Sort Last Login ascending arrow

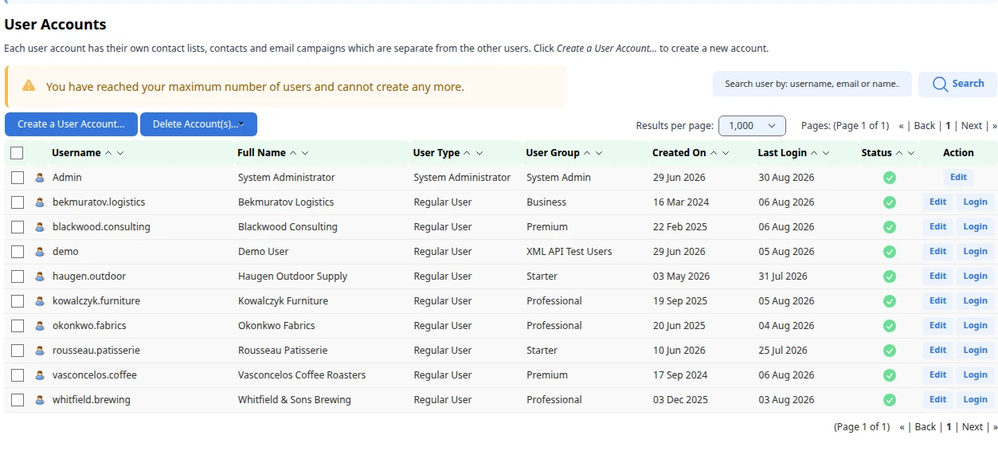815,153
